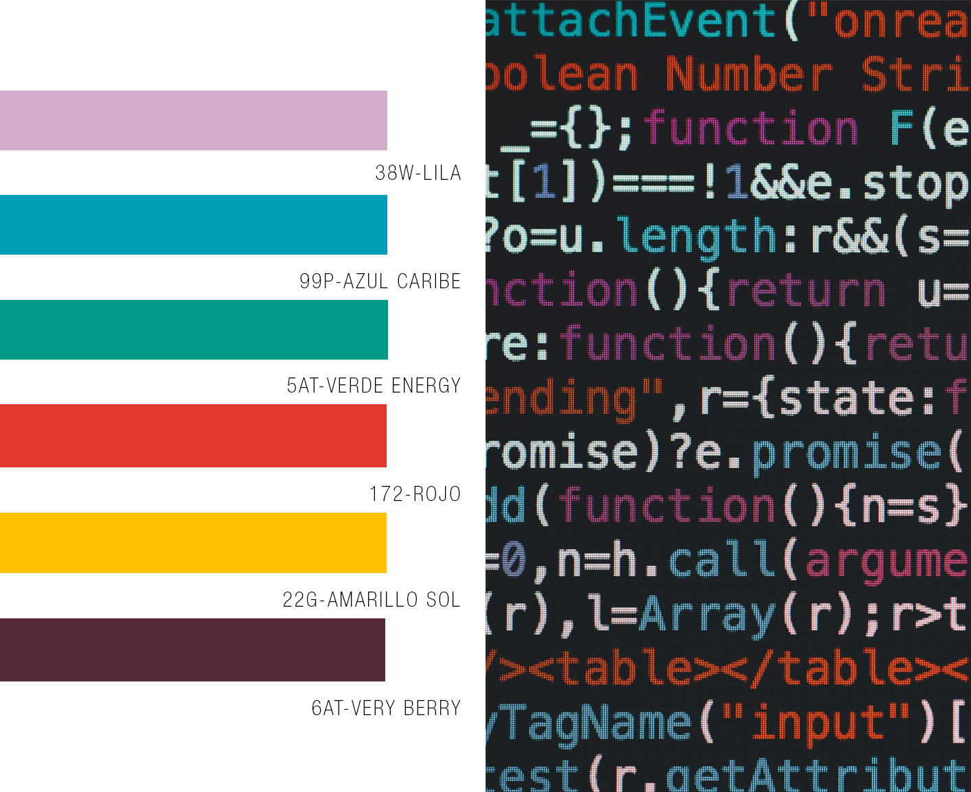Select the 99P-AZUL CARIBE label
This screenshot has height=792, width=971.
click(x=380, y=281)
